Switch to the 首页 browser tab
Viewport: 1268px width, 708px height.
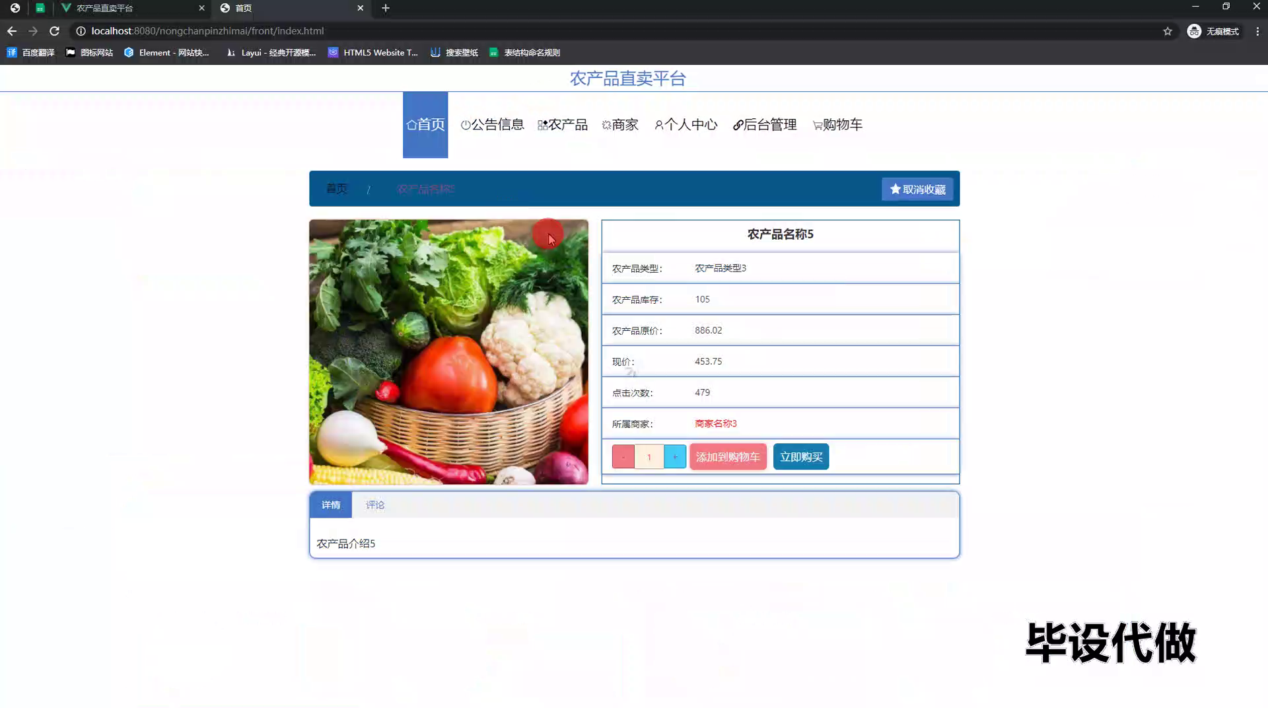tap(291, 8)
